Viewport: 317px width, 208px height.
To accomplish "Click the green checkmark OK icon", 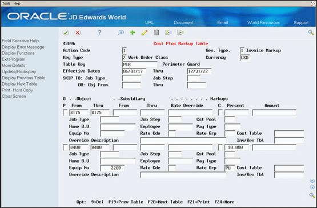I will tap(66, 33).
